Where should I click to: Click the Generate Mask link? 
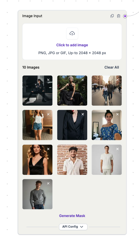pos(72,216)
